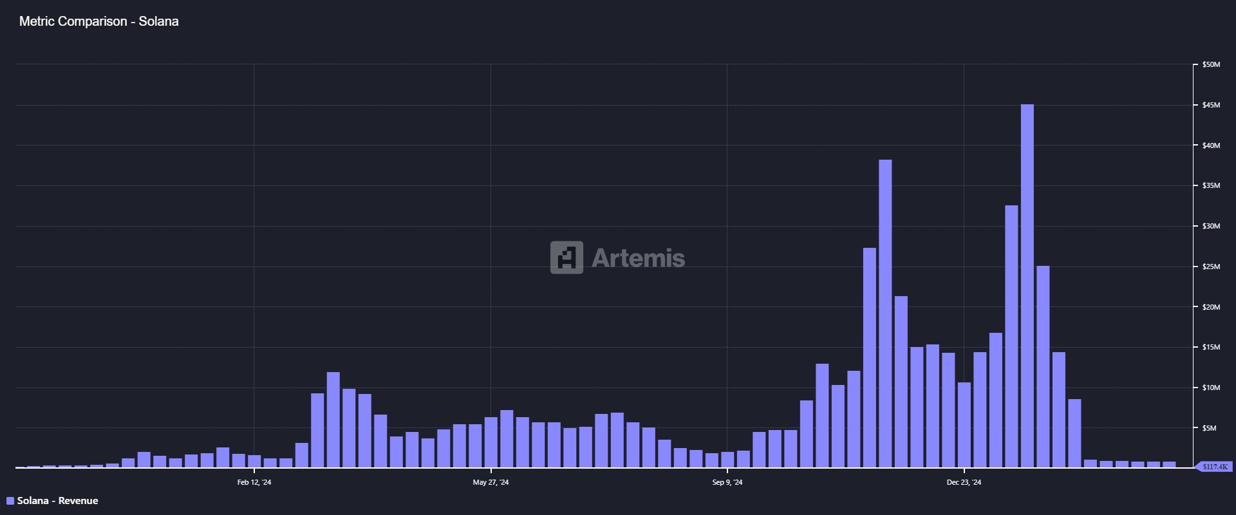Click the Dec 23, '24 x-axis label
Image resolution: width=1236 pixels, height=515 pixels.
[x=964, y=482]
